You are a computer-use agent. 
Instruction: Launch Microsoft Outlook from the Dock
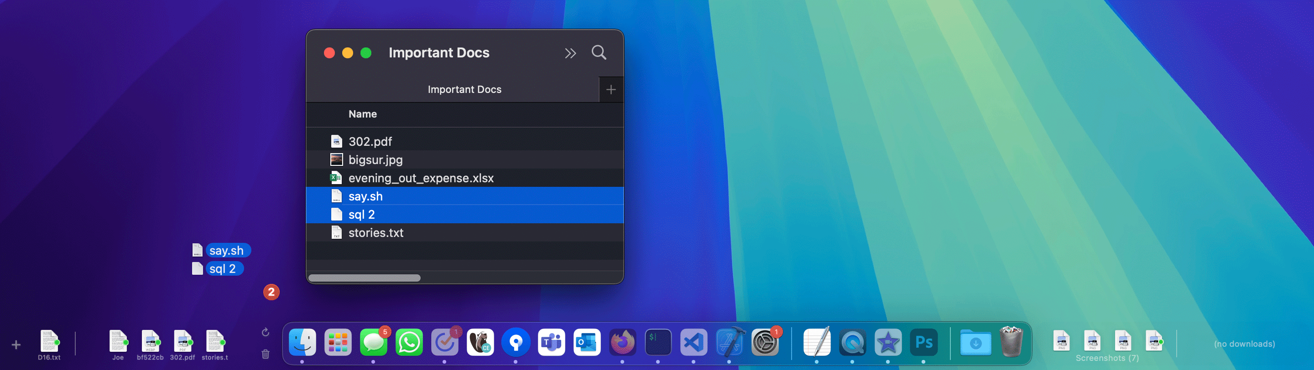(x=587, y=342)
